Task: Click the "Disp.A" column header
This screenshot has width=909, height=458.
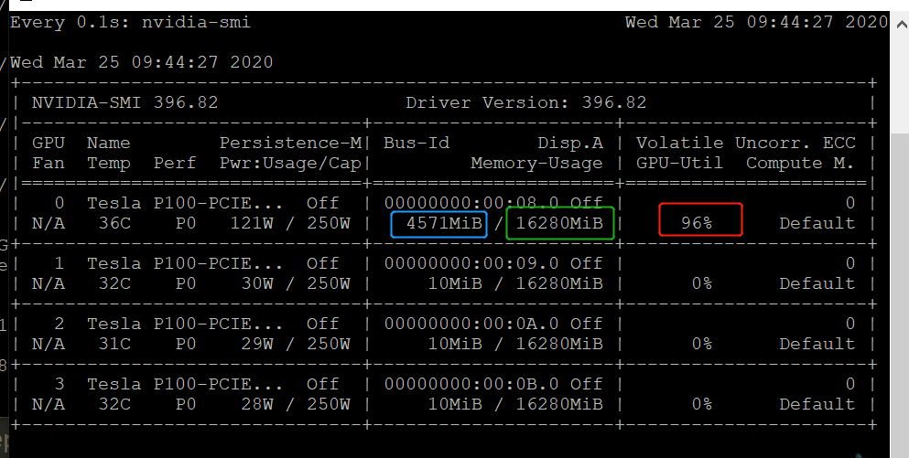Action: click(x=570, y=143)
